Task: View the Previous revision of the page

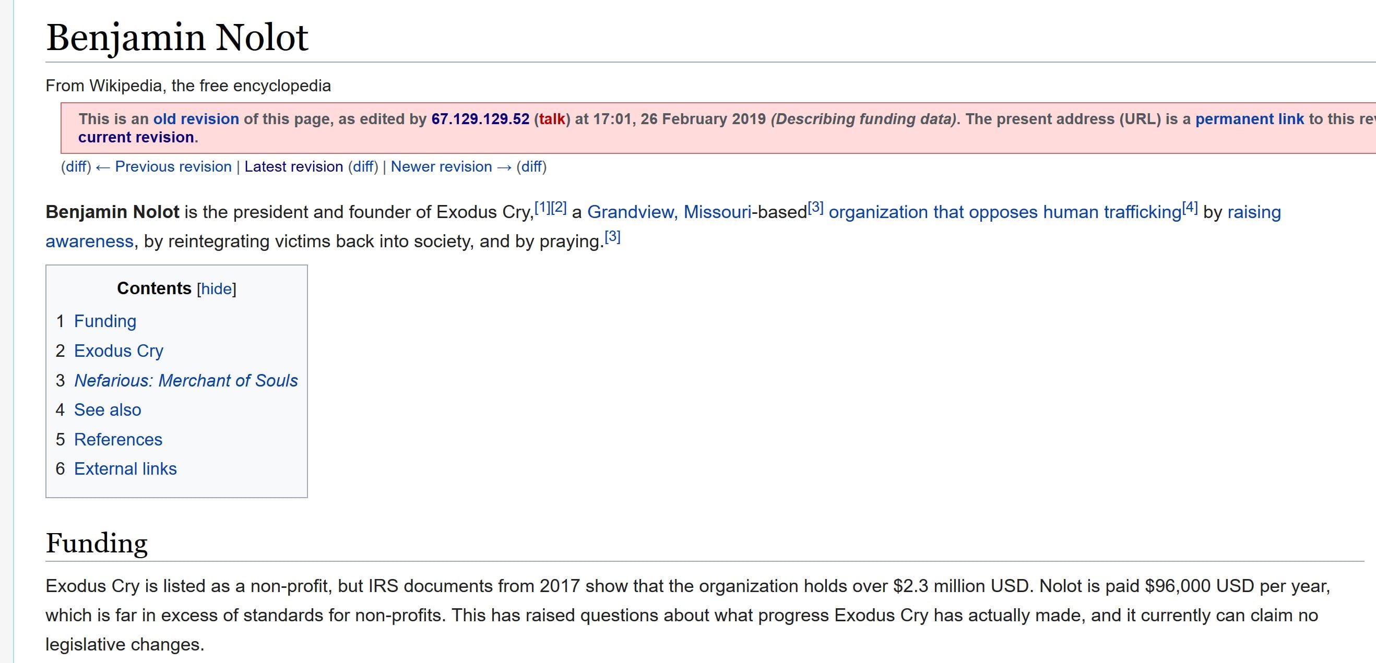Action: (173, 167)
